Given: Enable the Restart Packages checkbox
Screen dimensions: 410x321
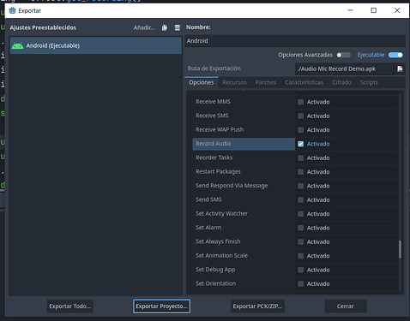Looking at the screenshot, I should pos(300,172).
